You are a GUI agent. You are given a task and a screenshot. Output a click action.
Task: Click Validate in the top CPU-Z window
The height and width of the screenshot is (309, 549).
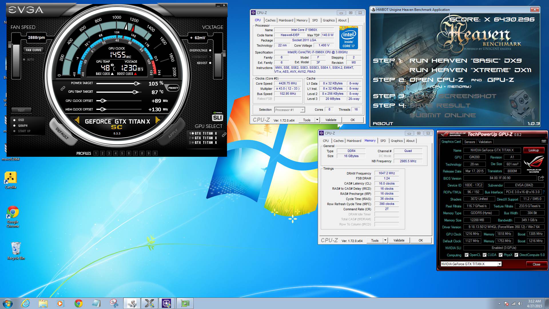point(331,120)
